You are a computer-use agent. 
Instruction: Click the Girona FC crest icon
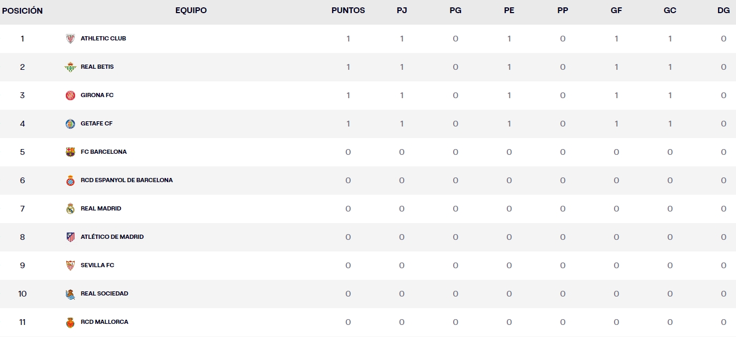coord(70,95)
